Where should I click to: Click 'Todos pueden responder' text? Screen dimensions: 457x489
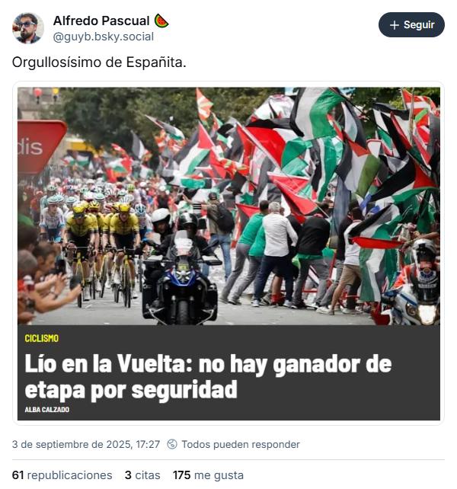pyautogui.click(x=241, y=444)
